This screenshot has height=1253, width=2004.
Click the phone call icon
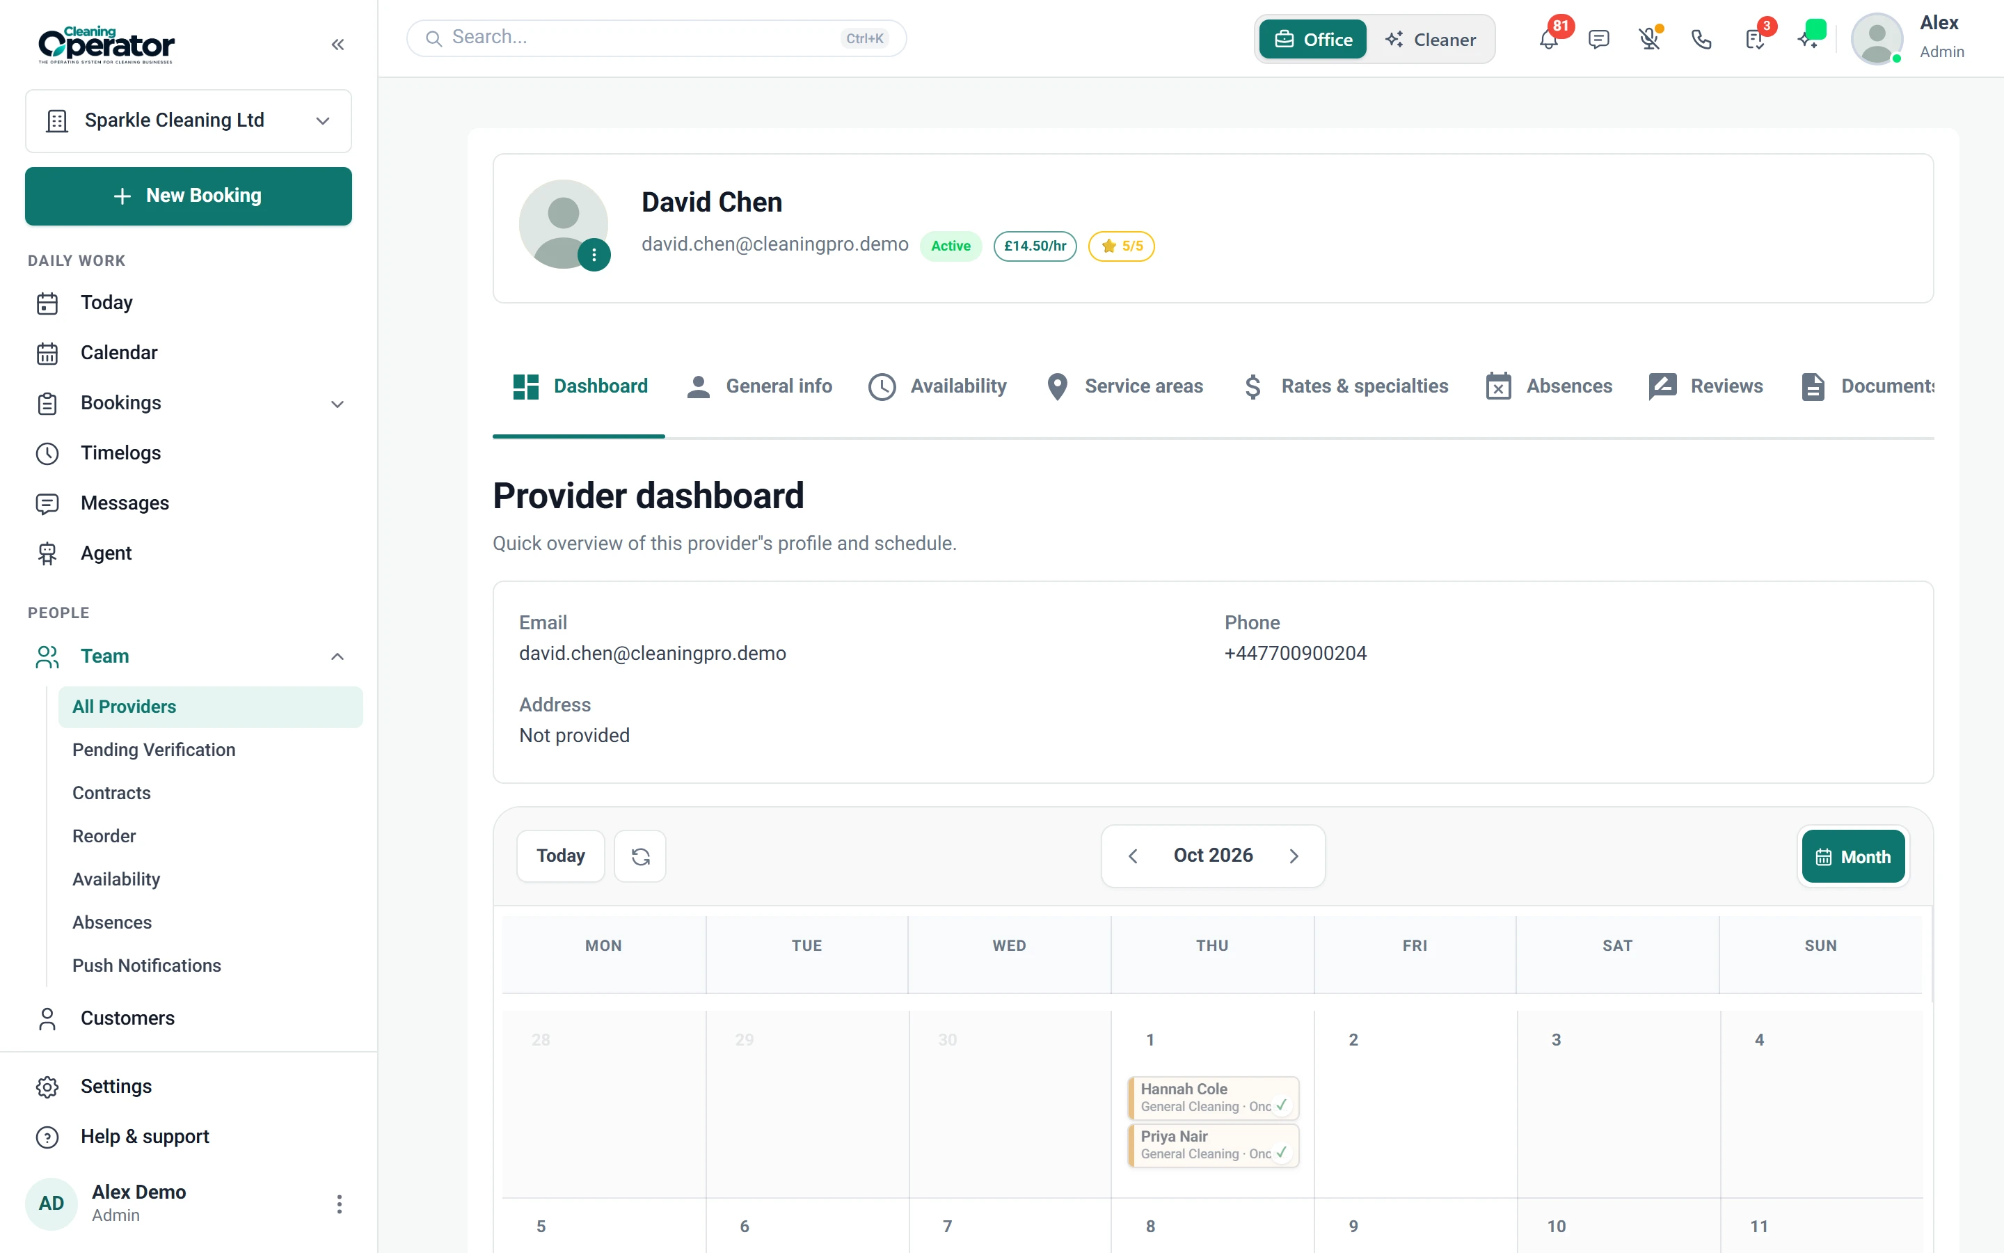pos(1701,39)
